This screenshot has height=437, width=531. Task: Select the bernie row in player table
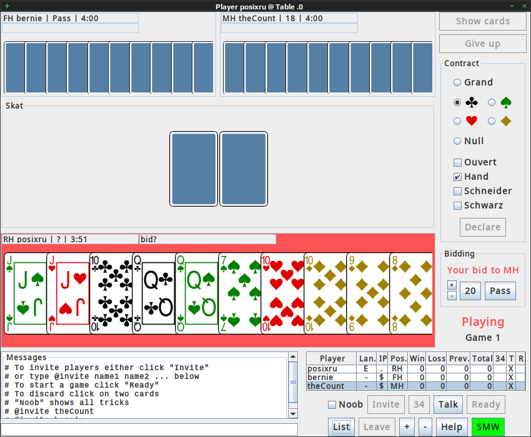coord(416,378)
